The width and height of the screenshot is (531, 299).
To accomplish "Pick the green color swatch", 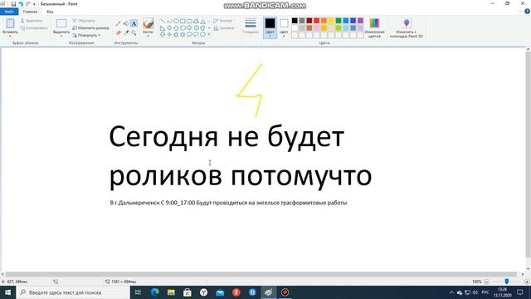I will point(339,21).
